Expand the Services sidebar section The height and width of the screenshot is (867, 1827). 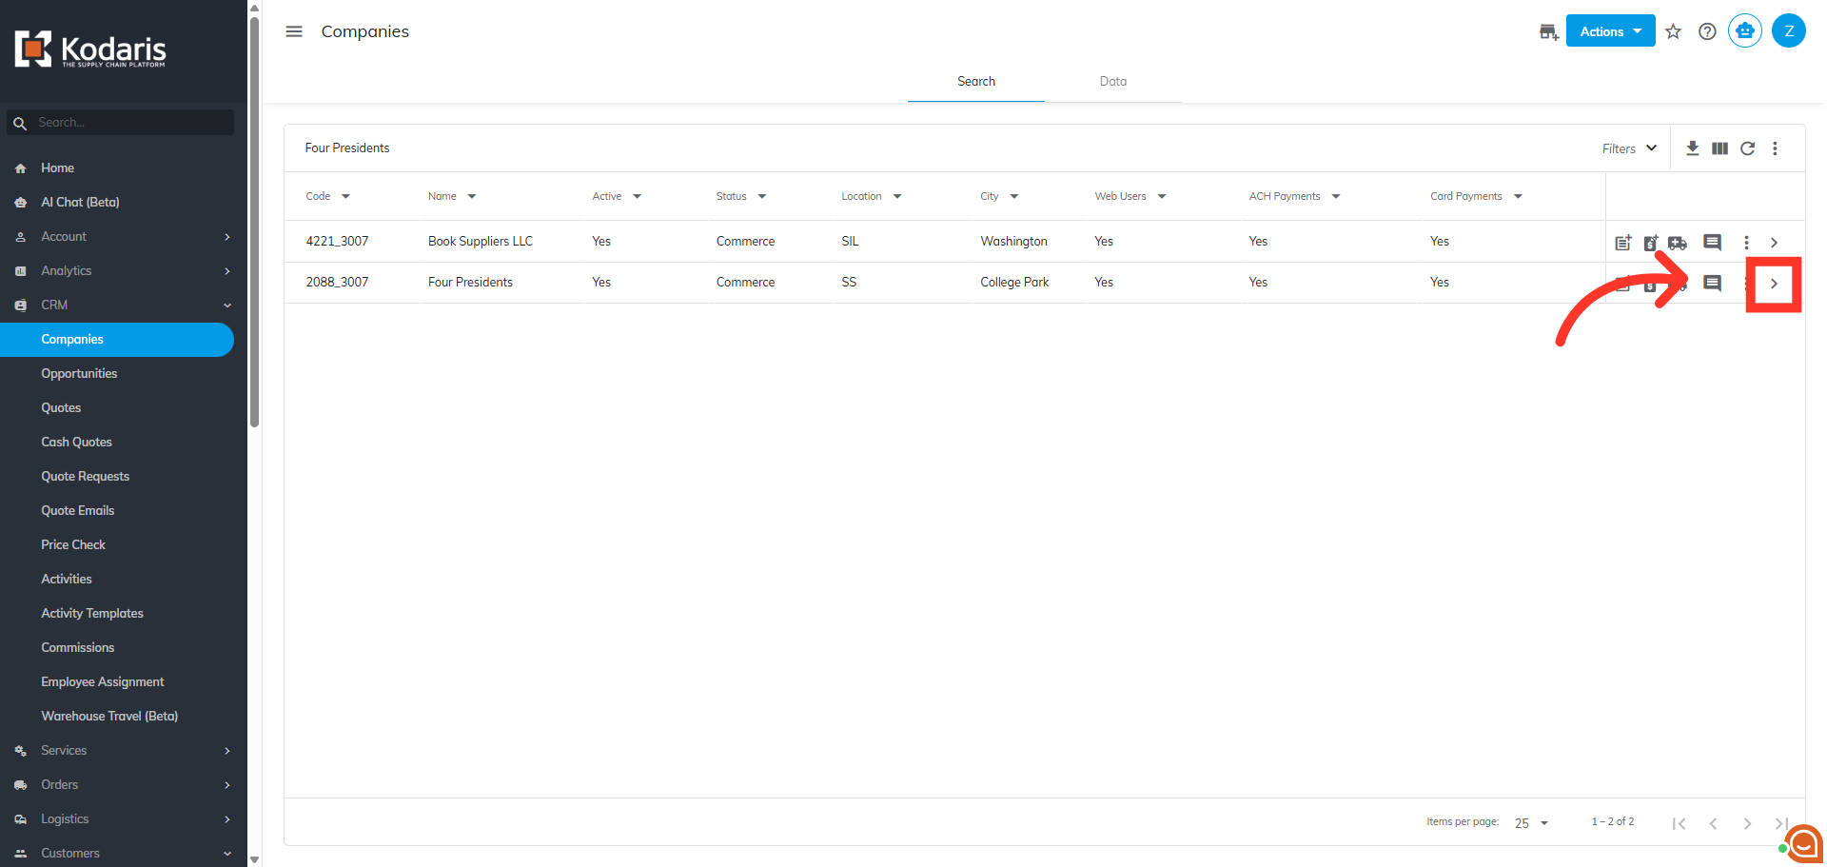coord(123,751)
